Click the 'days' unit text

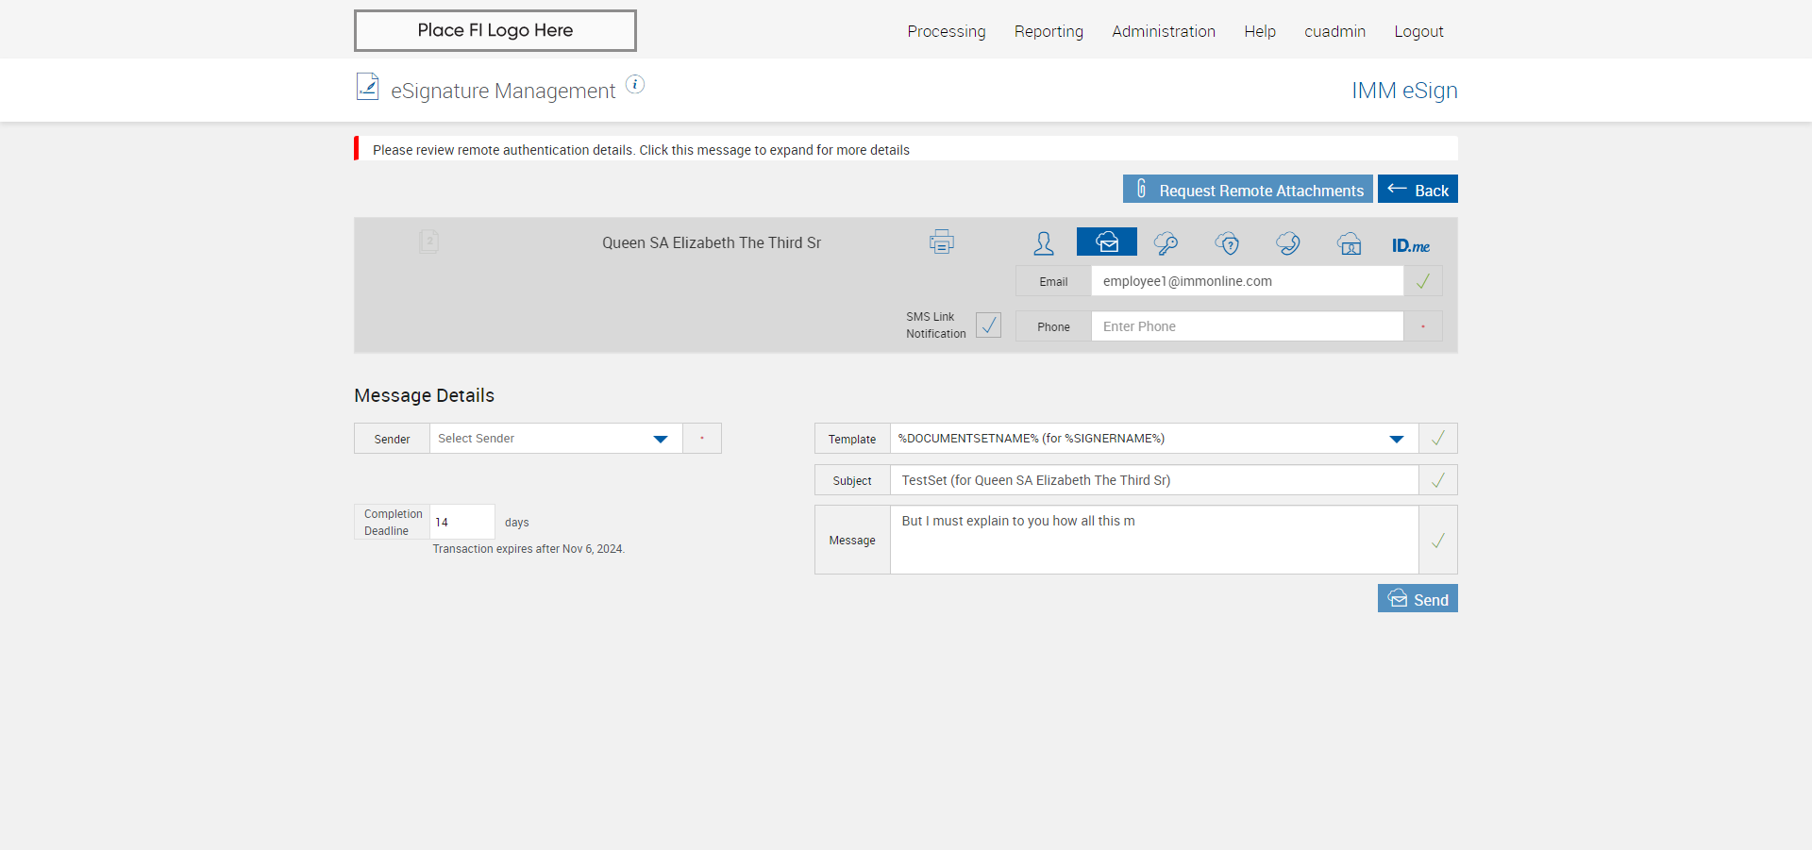(516, 523)
